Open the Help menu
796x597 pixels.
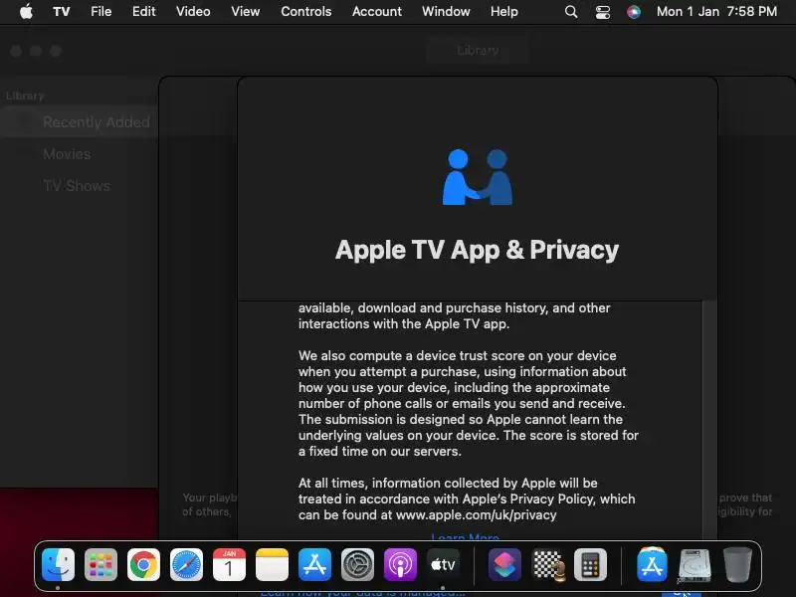504,11
